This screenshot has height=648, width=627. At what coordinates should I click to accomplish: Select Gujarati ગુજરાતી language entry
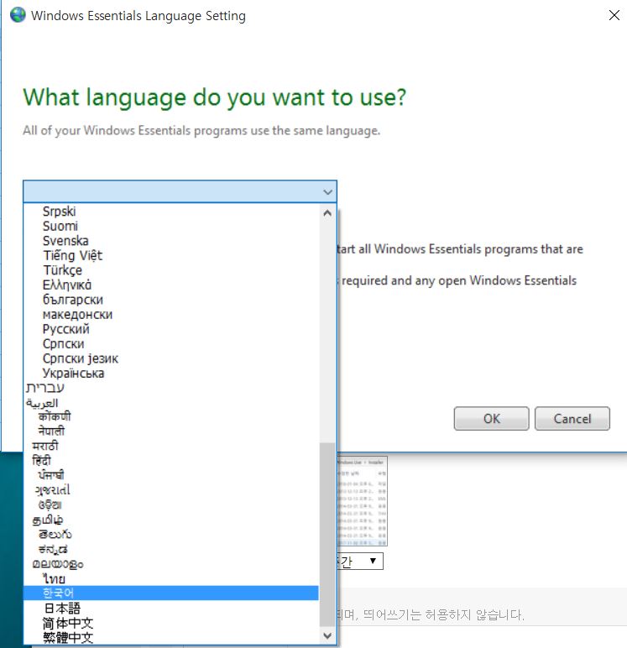coord(171,490)
